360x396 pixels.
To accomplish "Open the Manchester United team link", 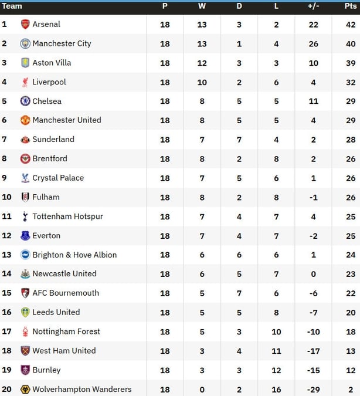I will [67, 120].
